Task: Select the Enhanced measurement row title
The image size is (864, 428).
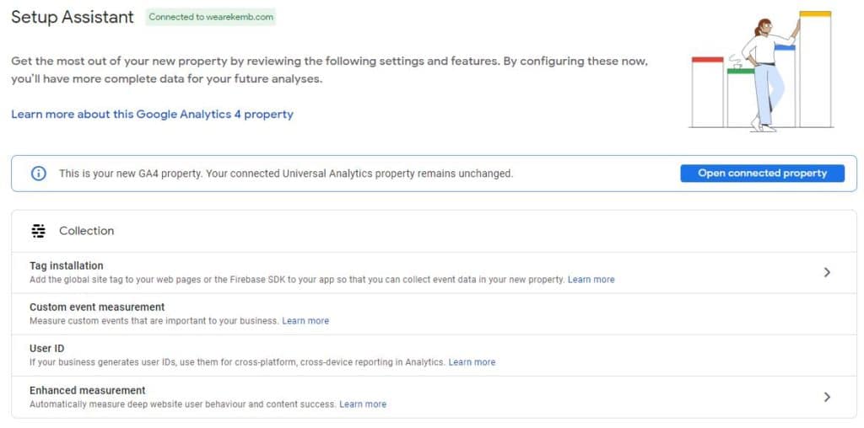Action: (x=87, y=391)
